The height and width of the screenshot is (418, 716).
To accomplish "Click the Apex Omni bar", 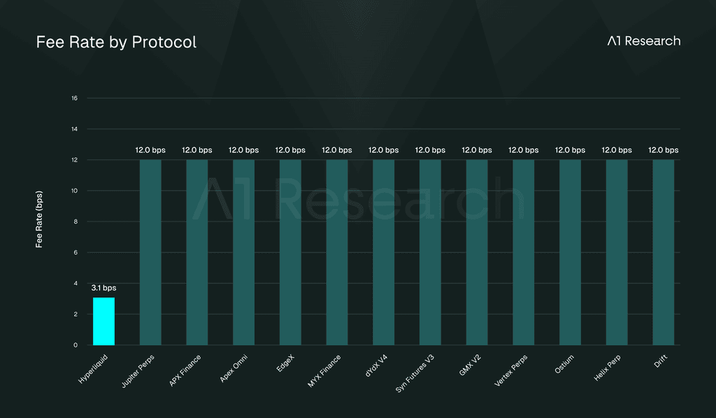I will 243,252.
